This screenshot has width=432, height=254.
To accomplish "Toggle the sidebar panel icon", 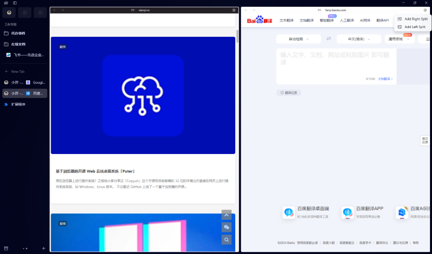I will pyautogui.click(x=15, y=3).
